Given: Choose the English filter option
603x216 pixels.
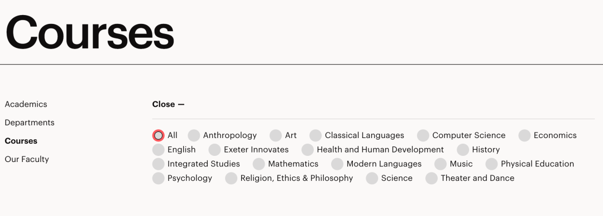Looking at the screenshot, I should (x=159, y=150).
